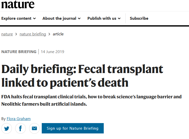The width and height of the screenshot is (189, 139).
Task: Click the Nature logo
Action: [x=18, y=4]
